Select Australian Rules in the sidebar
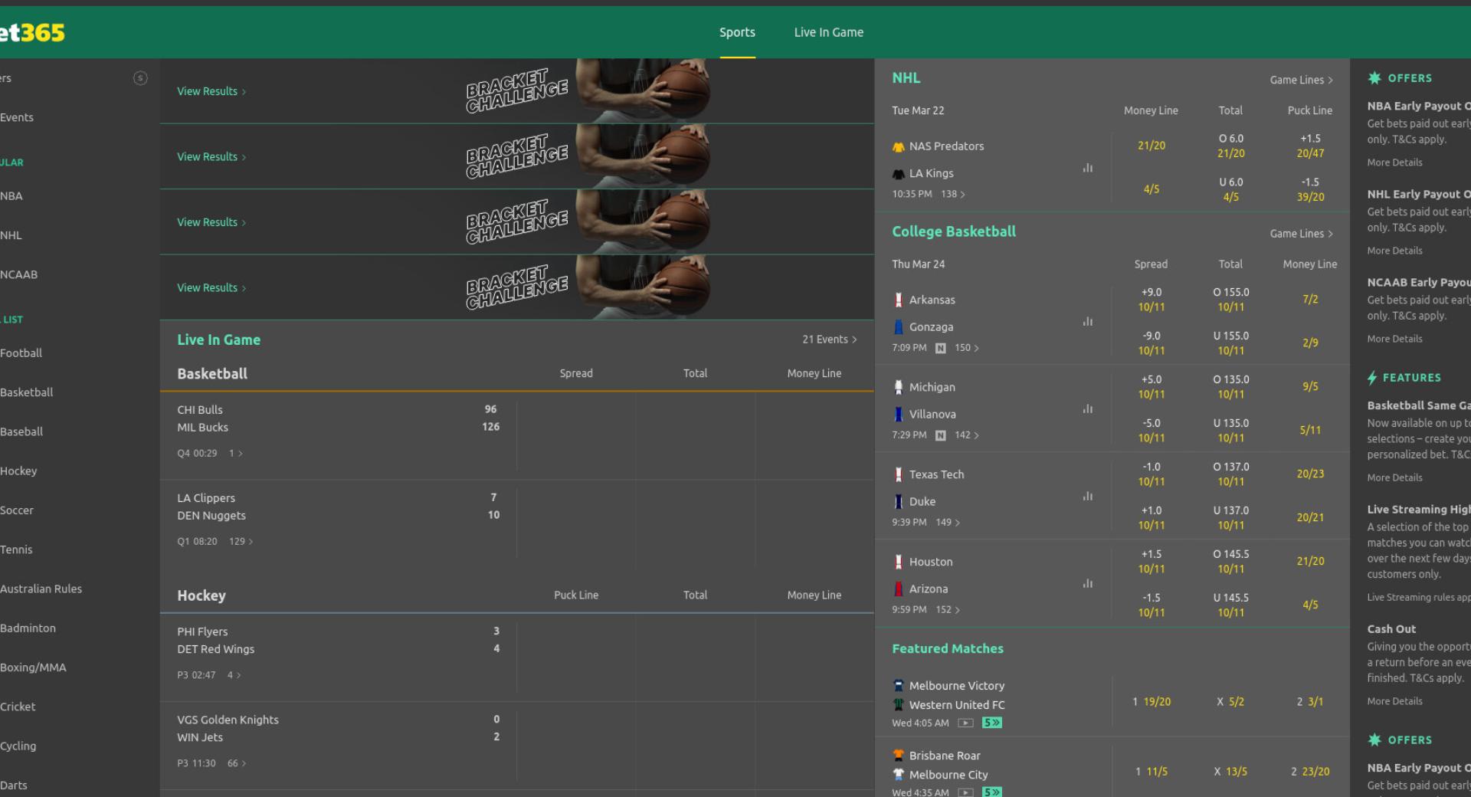 pos(41,589)
